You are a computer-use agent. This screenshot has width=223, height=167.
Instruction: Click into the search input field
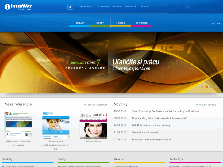(202, 7)
